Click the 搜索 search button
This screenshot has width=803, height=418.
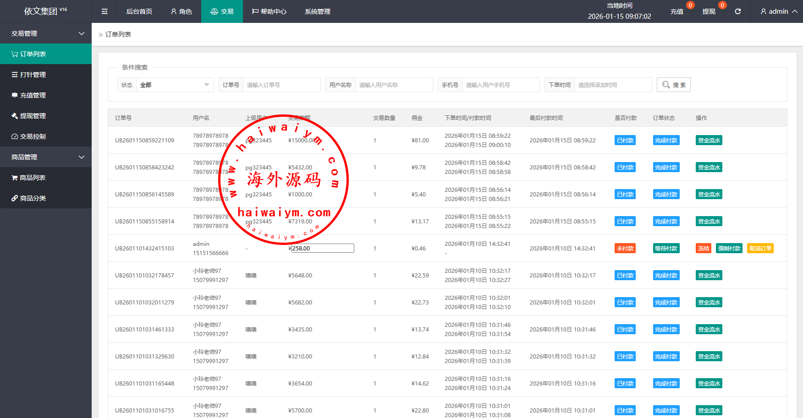coord(673,85)
